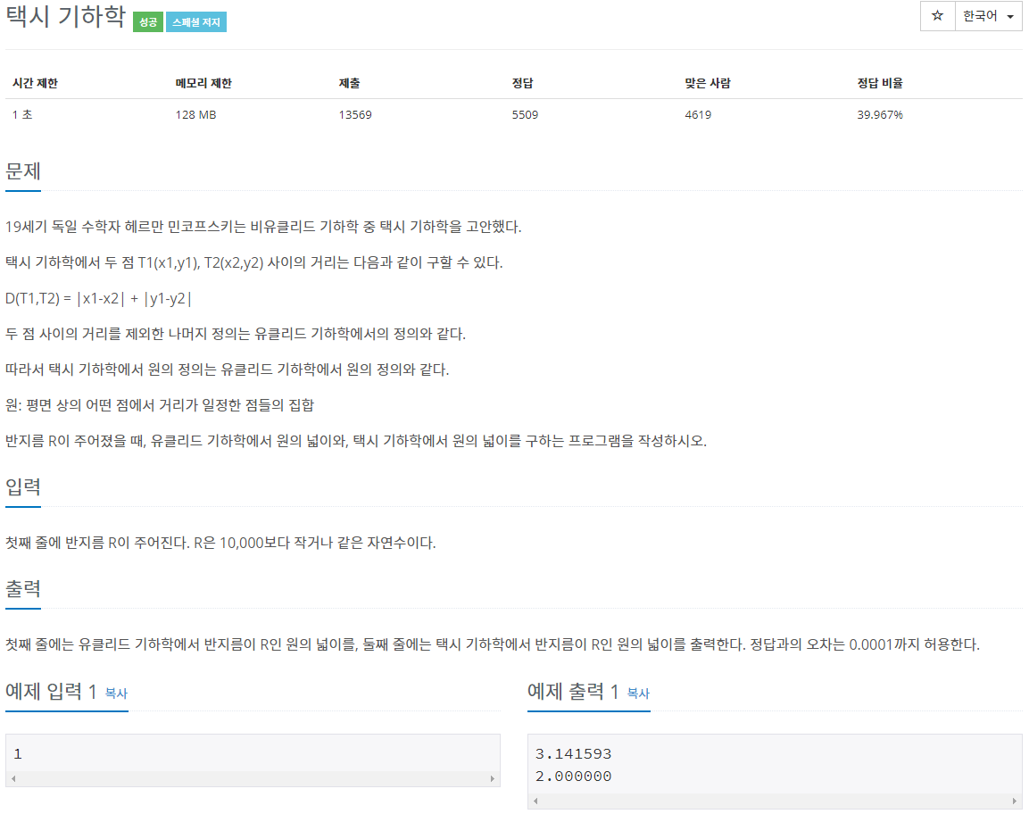The image size is (1029, 814).
Task: Click the formula D(T1,T2) = |x1-x2| + |y1-y2|
Action: tap(98, 299)
